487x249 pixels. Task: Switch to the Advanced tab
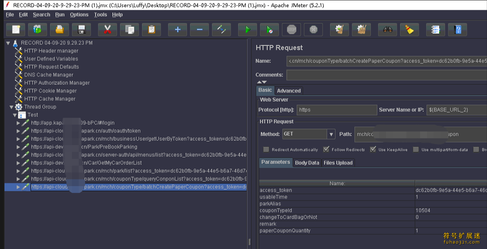(x=289, y=91)
